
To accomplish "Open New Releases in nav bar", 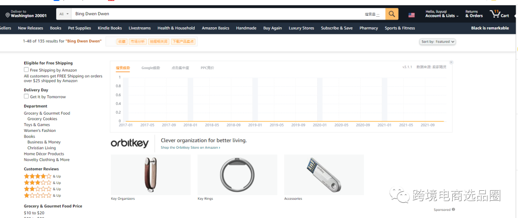I will point(30,28).
